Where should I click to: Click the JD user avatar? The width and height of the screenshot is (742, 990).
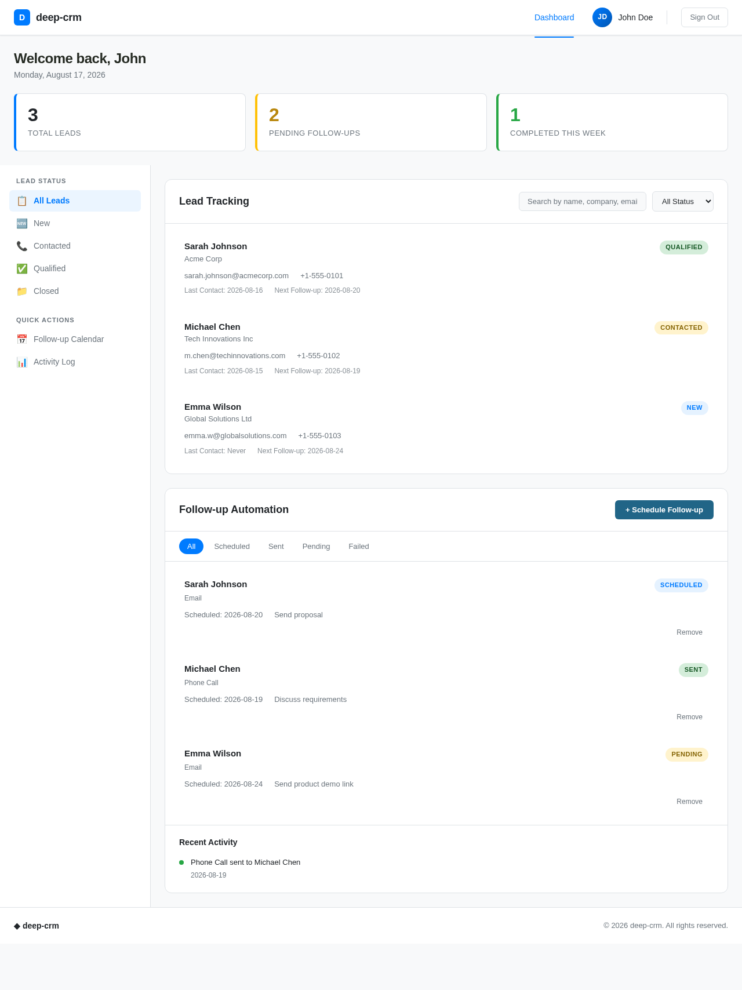tap(602, 17)
